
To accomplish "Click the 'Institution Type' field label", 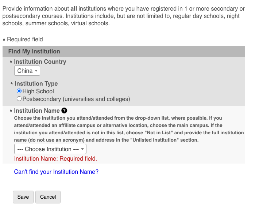I will pyautogui.click(x=36, y=83).
